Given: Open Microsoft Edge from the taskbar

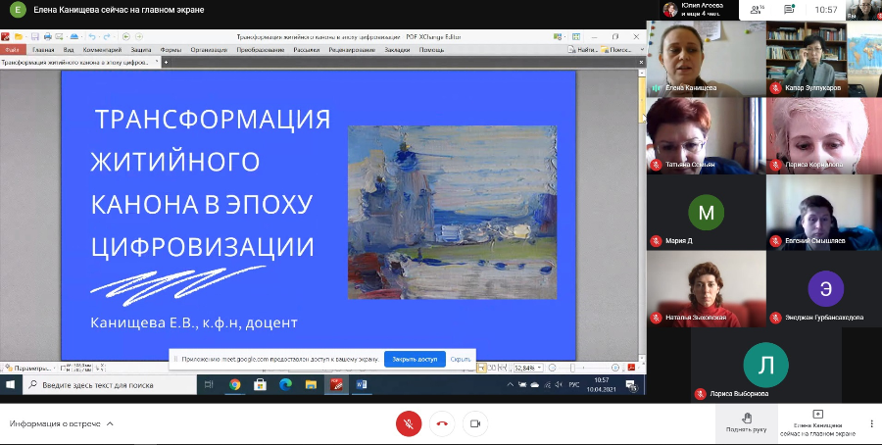Looking at the screenshot, I should [286, 385].
